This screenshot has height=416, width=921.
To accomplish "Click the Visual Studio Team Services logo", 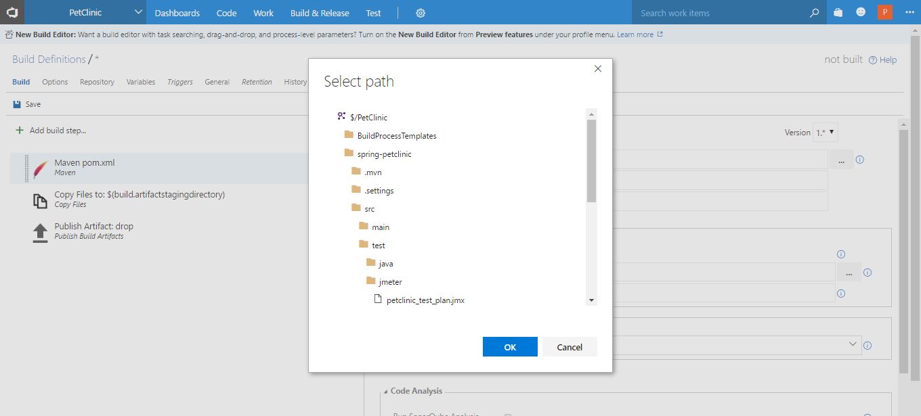I will click(x=12, y=12).
